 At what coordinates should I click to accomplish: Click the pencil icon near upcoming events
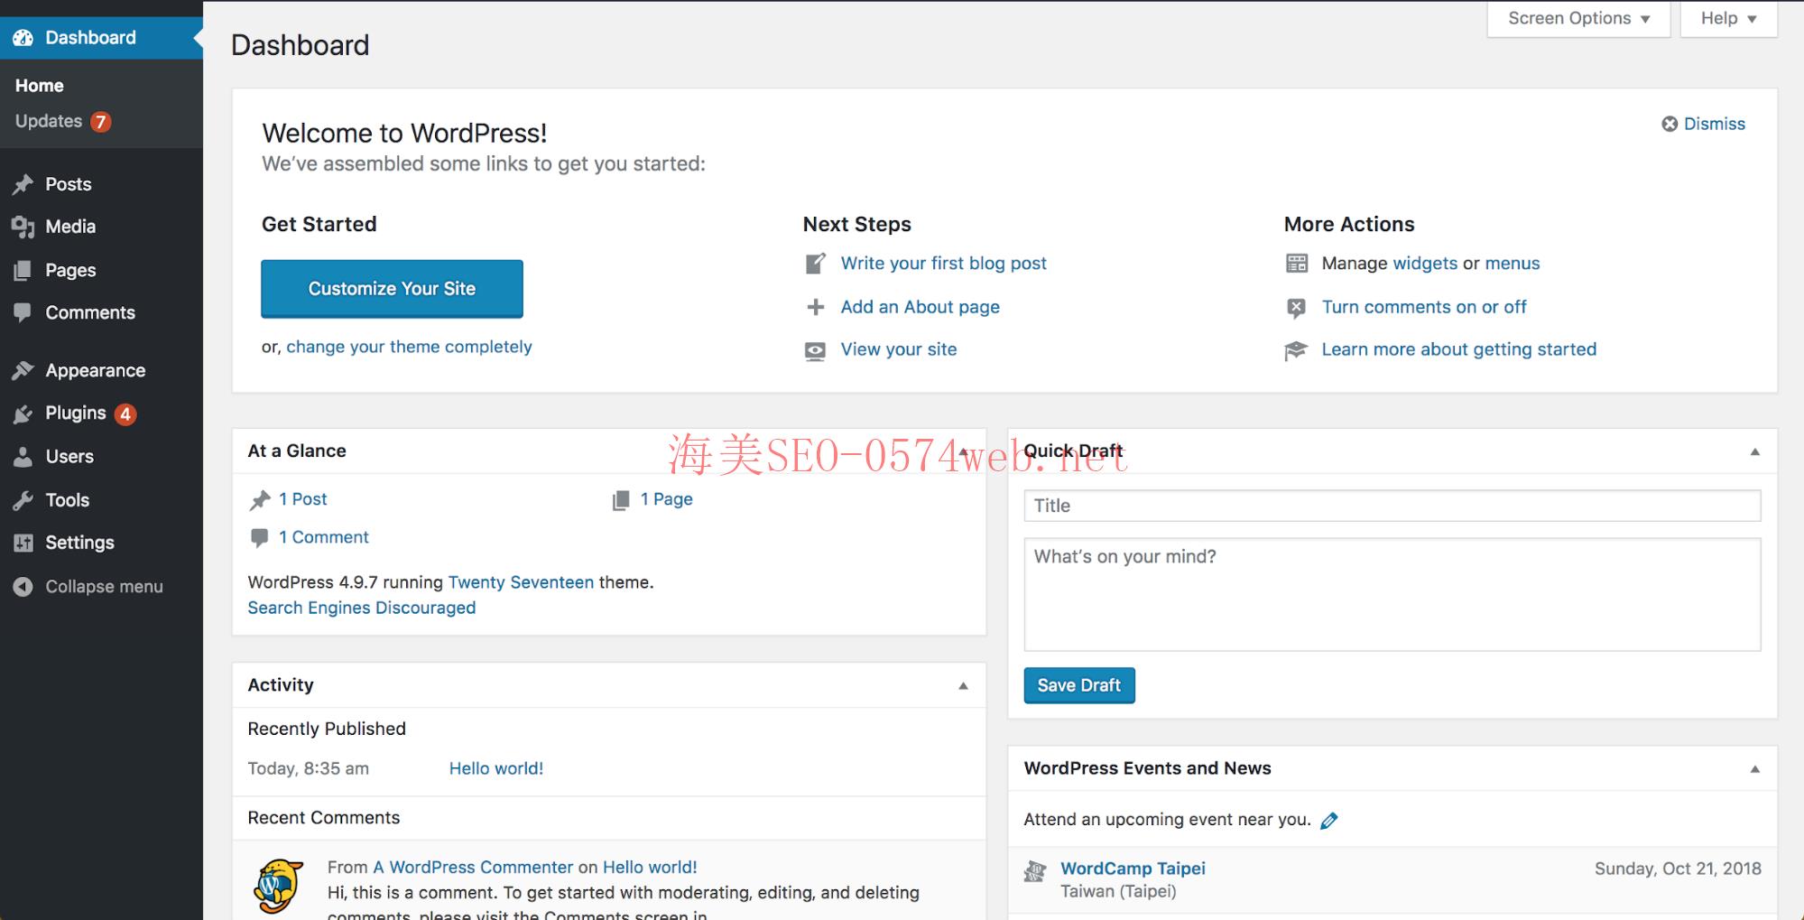(1328, 820)
